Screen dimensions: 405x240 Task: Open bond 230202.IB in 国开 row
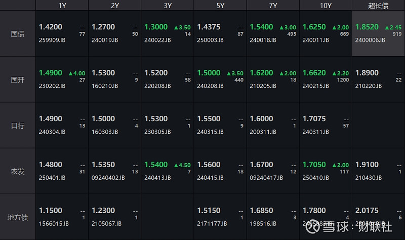coord(52,86)
